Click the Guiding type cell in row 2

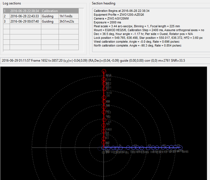coord(50,16)
